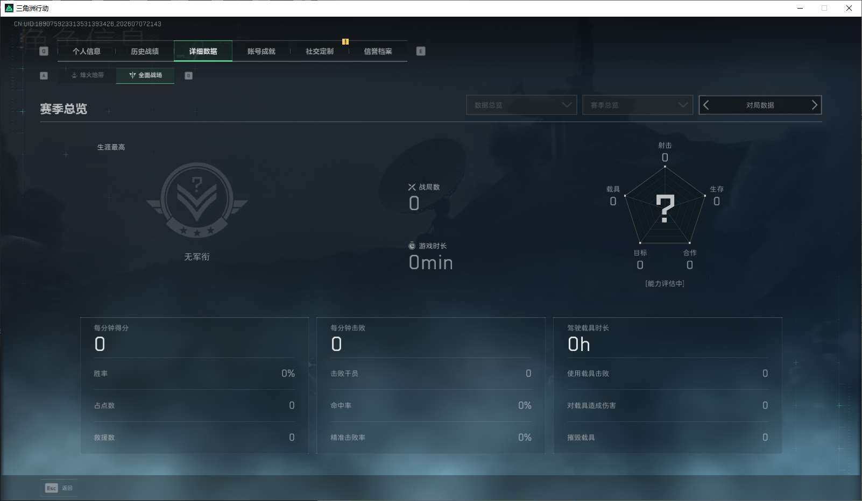
Task: Click the 击败干员 stat row
Action: pyautogui.click(x=431, y=374)
